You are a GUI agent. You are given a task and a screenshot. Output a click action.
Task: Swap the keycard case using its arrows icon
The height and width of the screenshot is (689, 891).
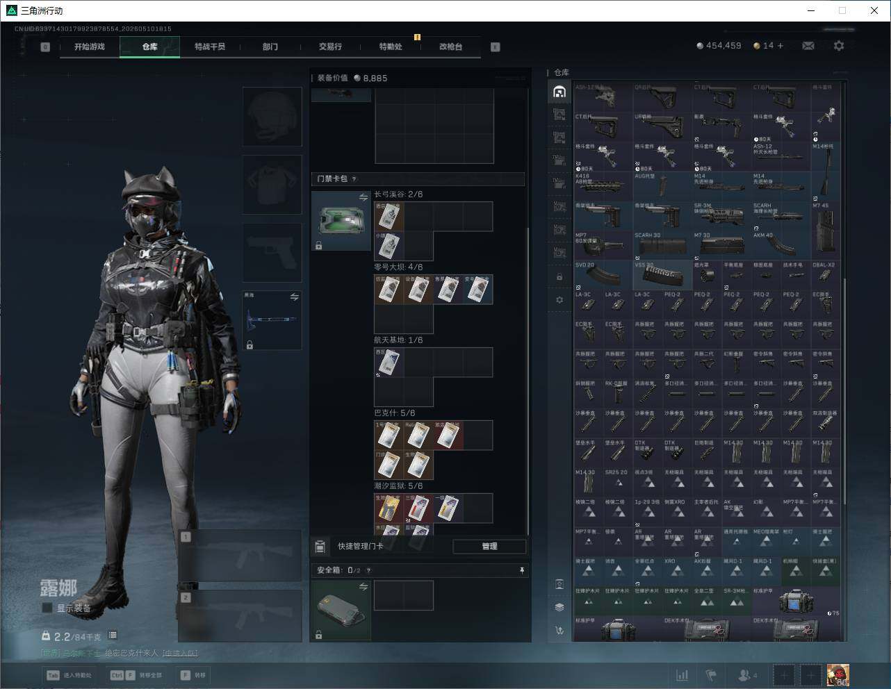(x=363, y=198)
